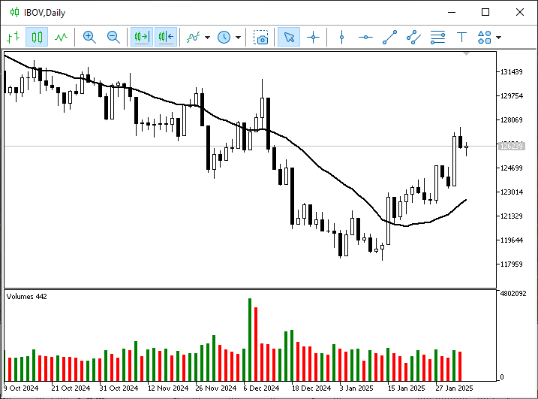Switch to line chart display
538x399 pixels.
pos(61,37)
